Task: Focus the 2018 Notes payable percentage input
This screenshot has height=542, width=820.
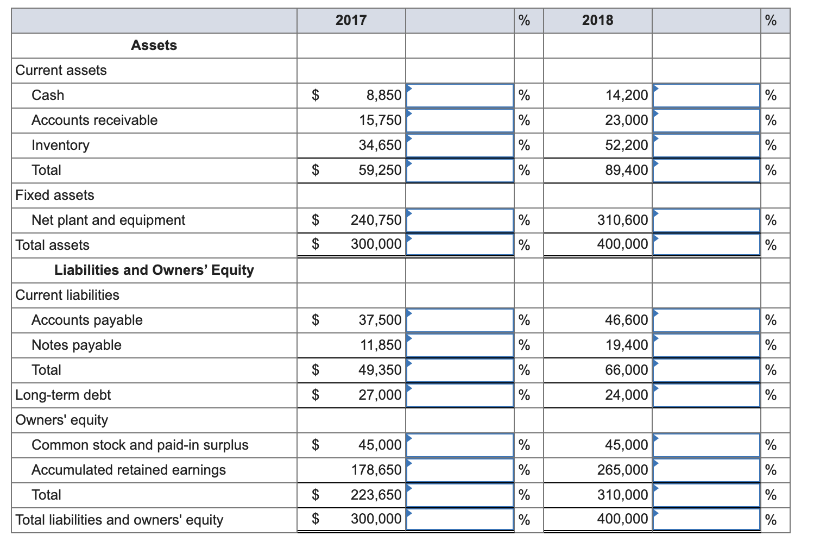Action: [707, 345]
